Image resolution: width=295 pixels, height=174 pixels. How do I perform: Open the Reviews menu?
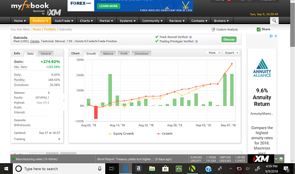[x=177, y=21]
